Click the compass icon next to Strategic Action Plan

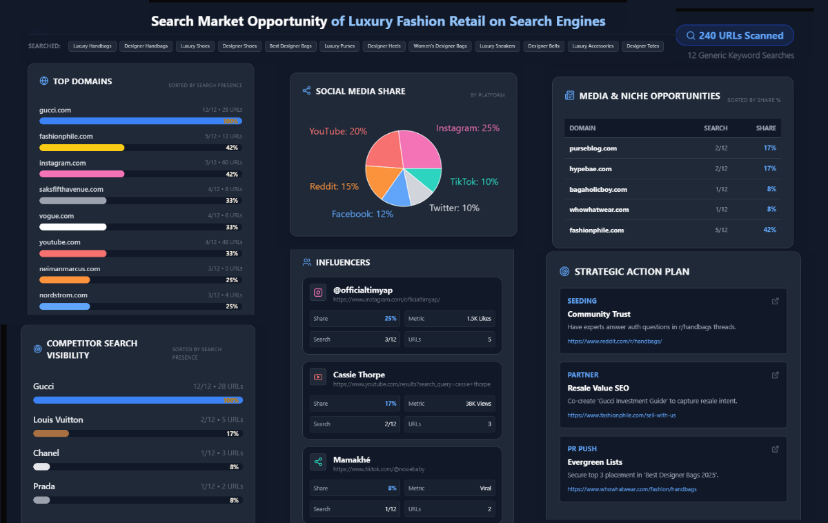(x=564, y=271)
